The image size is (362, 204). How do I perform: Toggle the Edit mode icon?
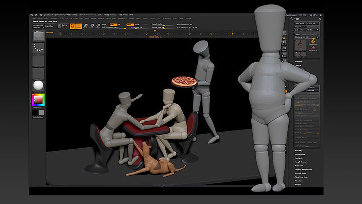point(73,26)
